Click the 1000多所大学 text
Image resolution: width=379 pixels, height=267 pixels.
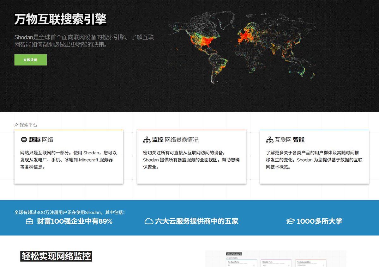(319, 221)
